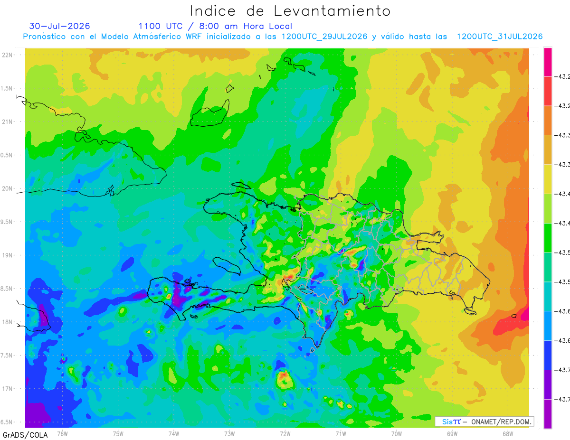570x440 pixels.
Task: Click the yellow colorbar swatch
Action: [548, 179]
